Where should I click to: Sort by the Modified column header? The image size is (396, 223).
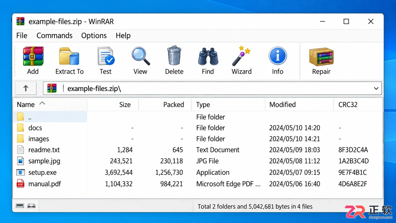click(299, 105)
